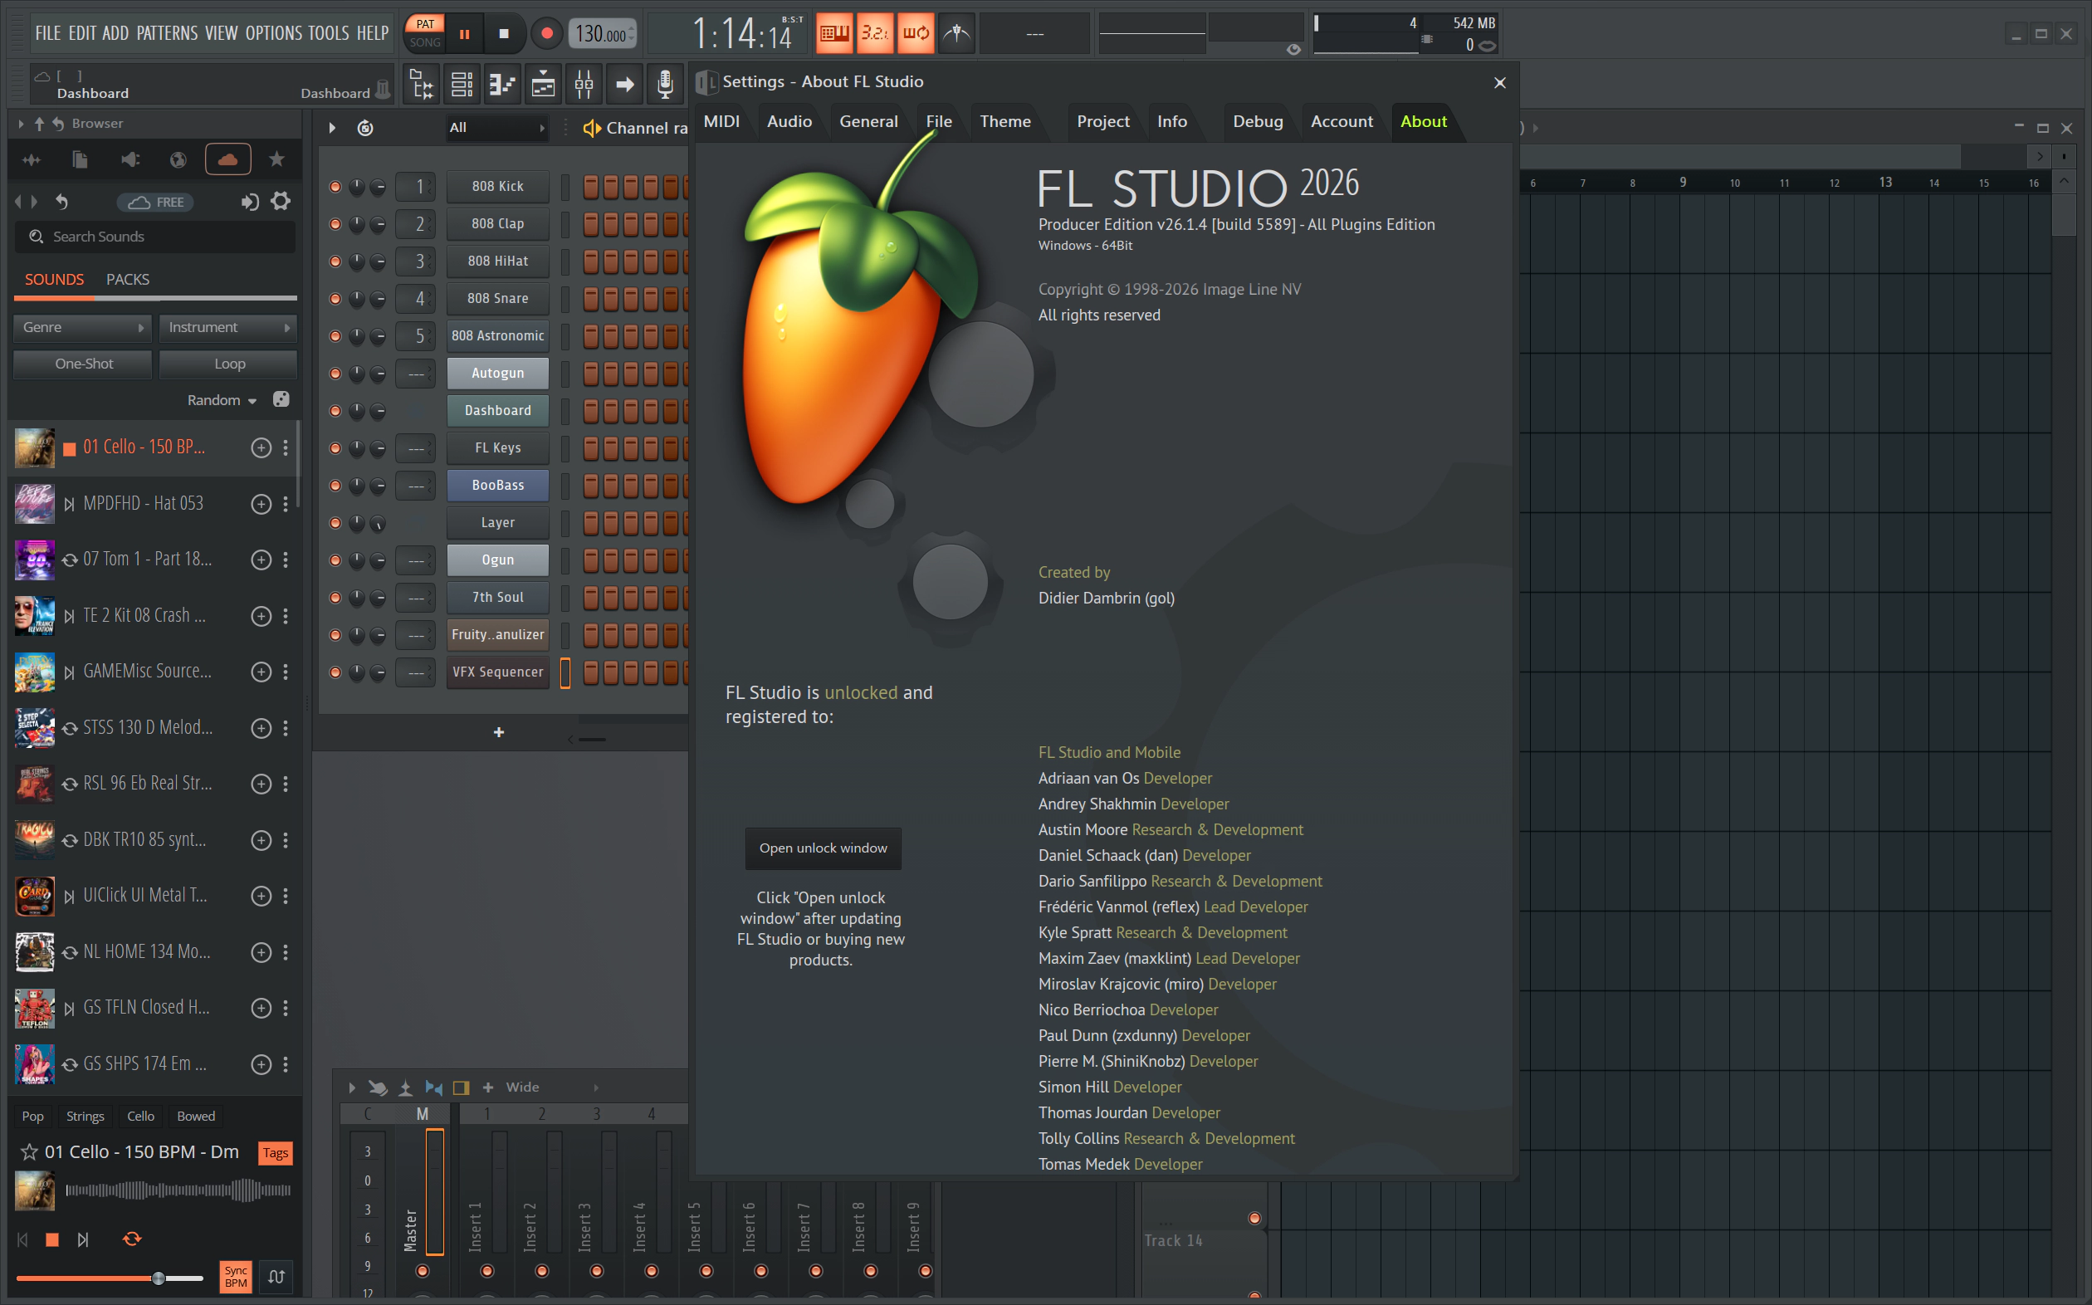Toggle the Sync BPM button
2092x1305 pixels.
236,1277
